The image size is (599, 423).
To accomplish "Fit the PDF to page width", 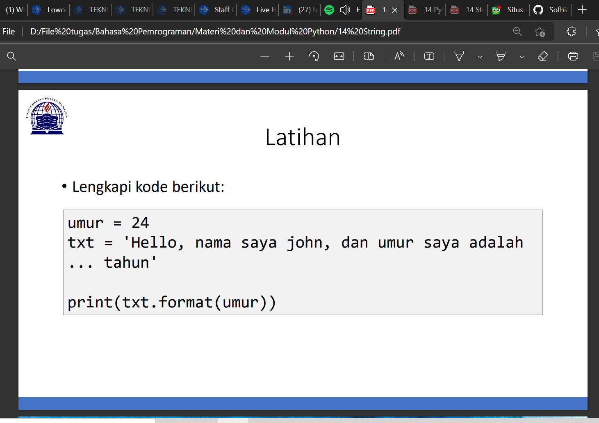I will 339,56.
